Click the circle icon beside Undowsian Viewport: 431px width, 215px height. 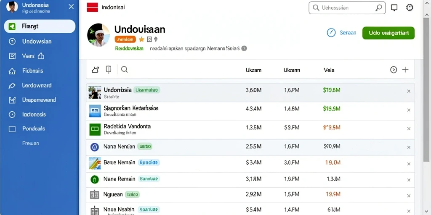(x=12, y=42)
